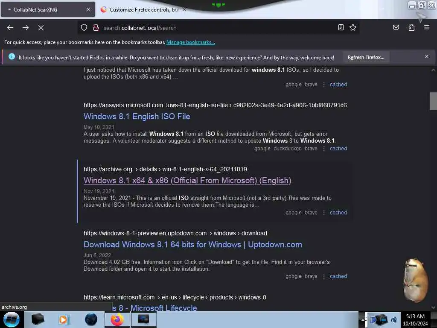This screenshot has height=328, width=437.
Task: Open the monitor app taskbar icon
Action: pos(143,319)
